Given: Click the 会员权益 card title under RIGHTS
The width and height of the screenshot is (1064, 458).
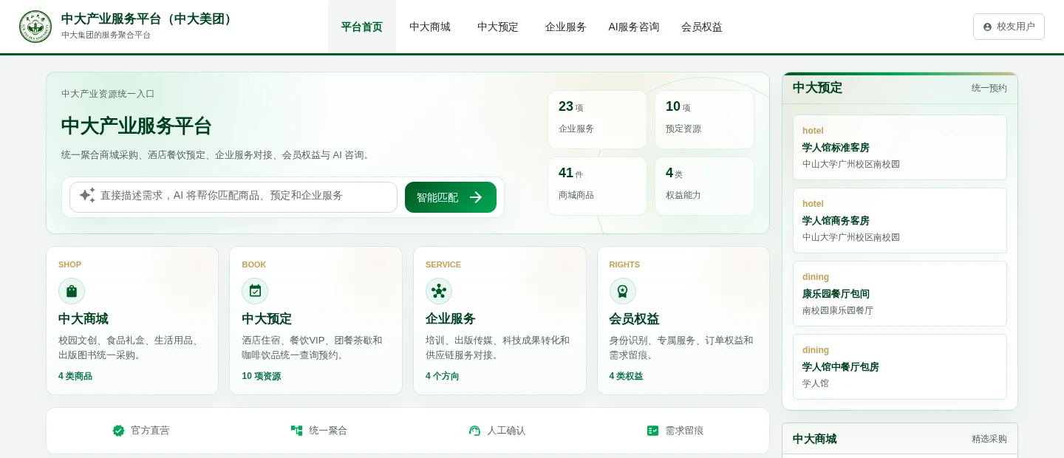Looking at the screenshot, I should (635, 319).
